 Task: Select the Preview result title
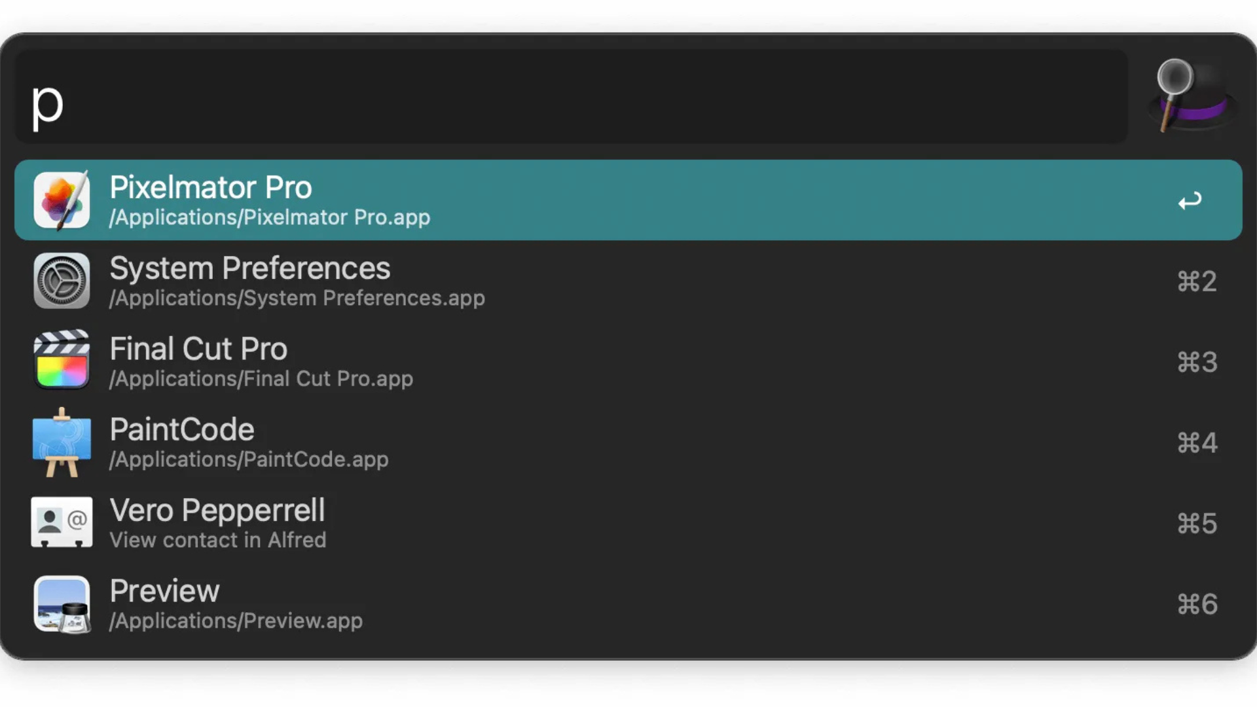pos(164,591)
